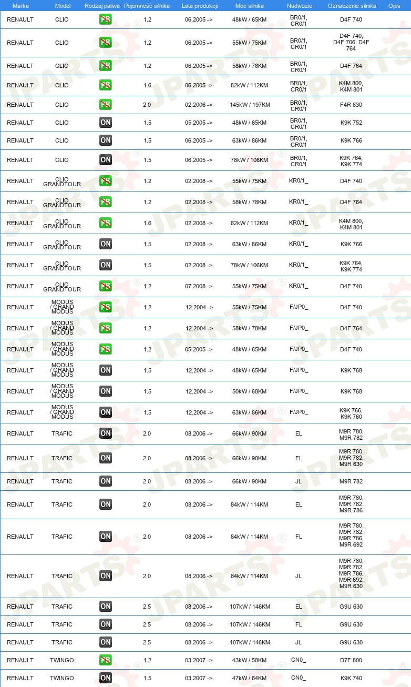
Task: Click the diesel ON icon in the CLIO 78kW / 106KM row
Action: click(x=106, y=160)
